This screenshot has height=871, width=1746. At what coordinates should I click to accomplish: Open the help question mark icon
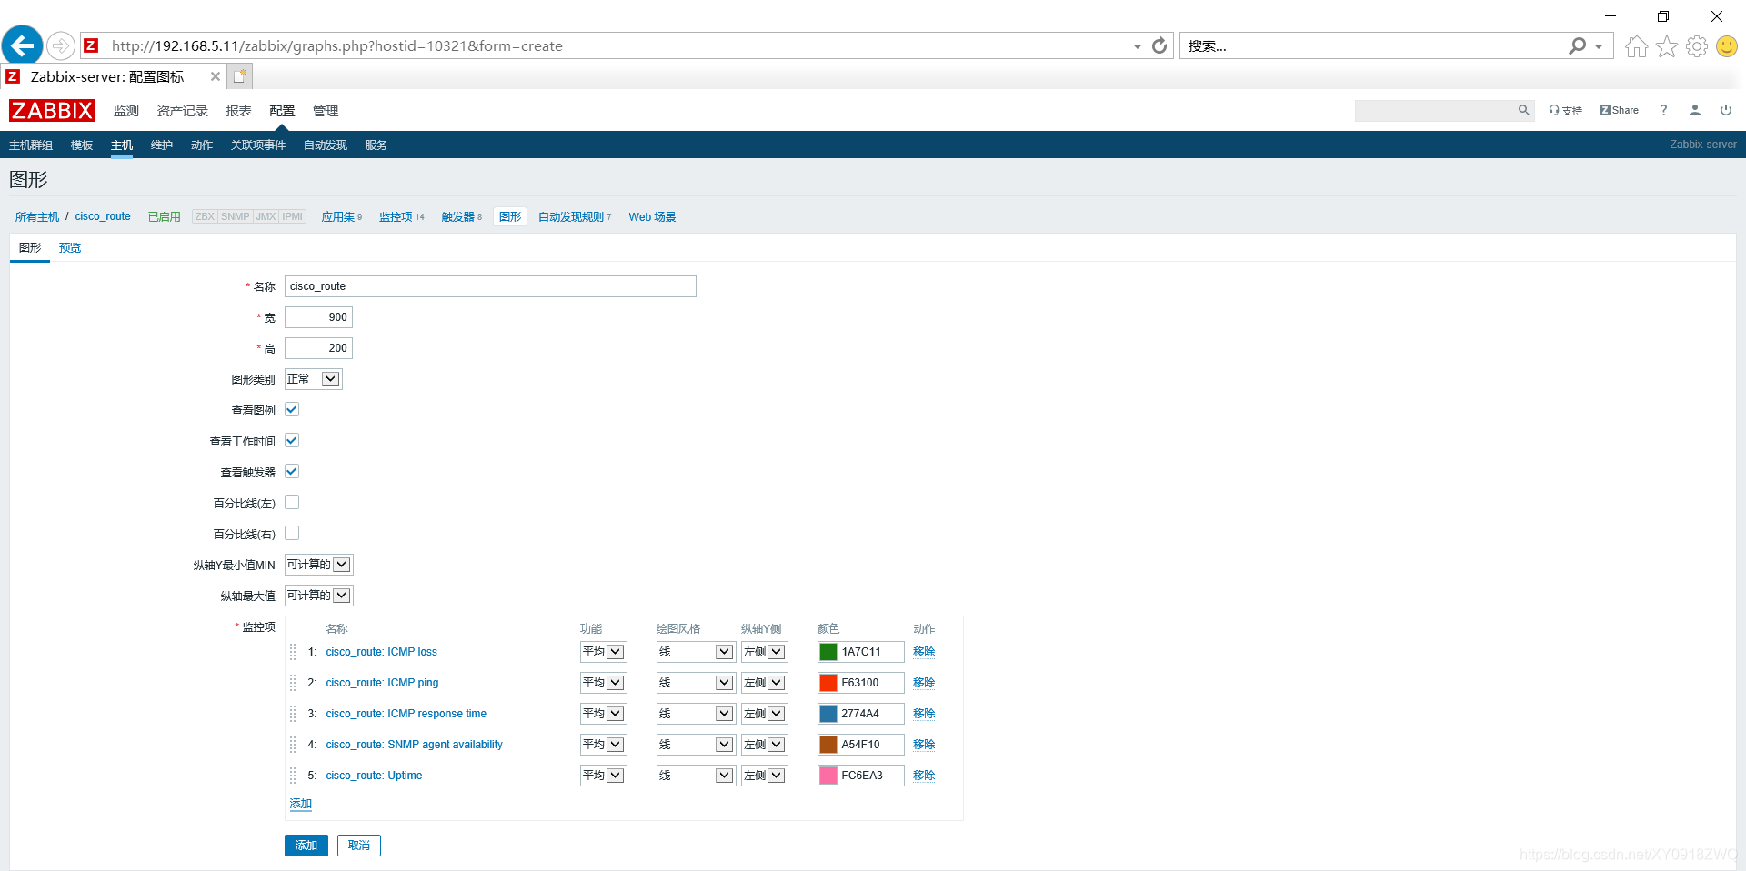point(1664,110)
